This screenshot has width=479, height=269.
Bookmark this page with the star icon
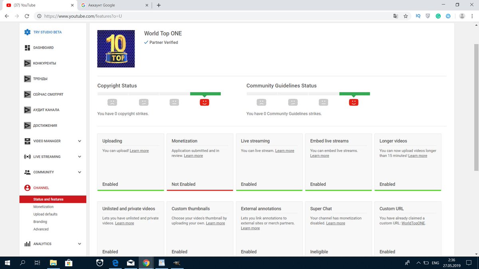406,16
